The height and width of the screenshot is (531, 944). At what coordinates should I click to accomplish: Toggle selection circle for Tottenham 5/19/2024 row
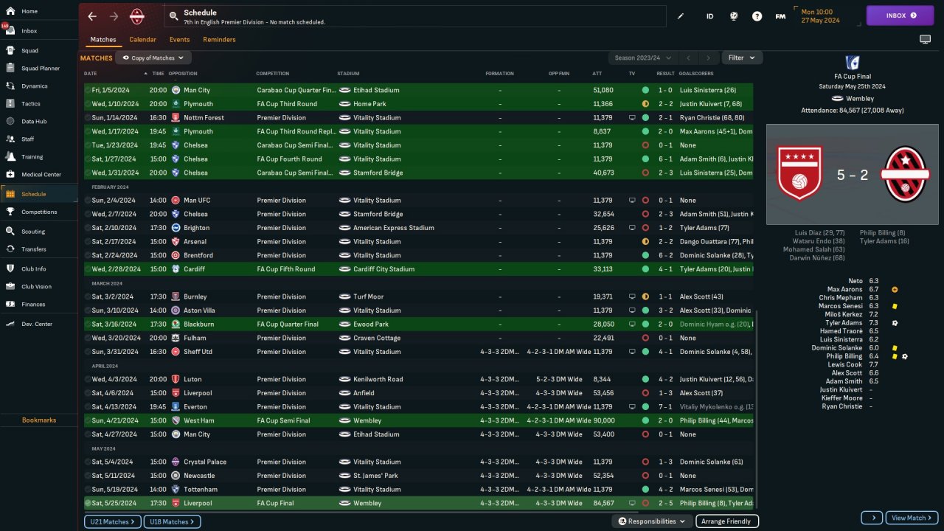(x=88, y=489)
